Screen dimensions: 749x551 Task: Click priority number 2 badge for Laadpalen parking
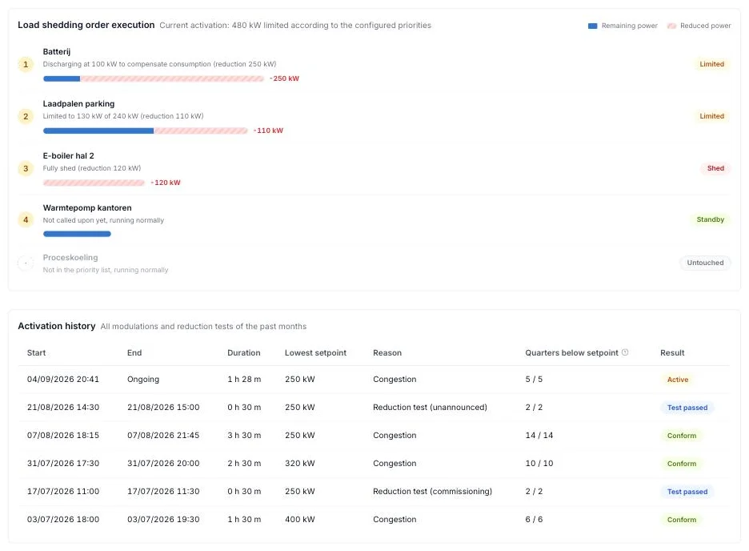(x=26, y=116)
